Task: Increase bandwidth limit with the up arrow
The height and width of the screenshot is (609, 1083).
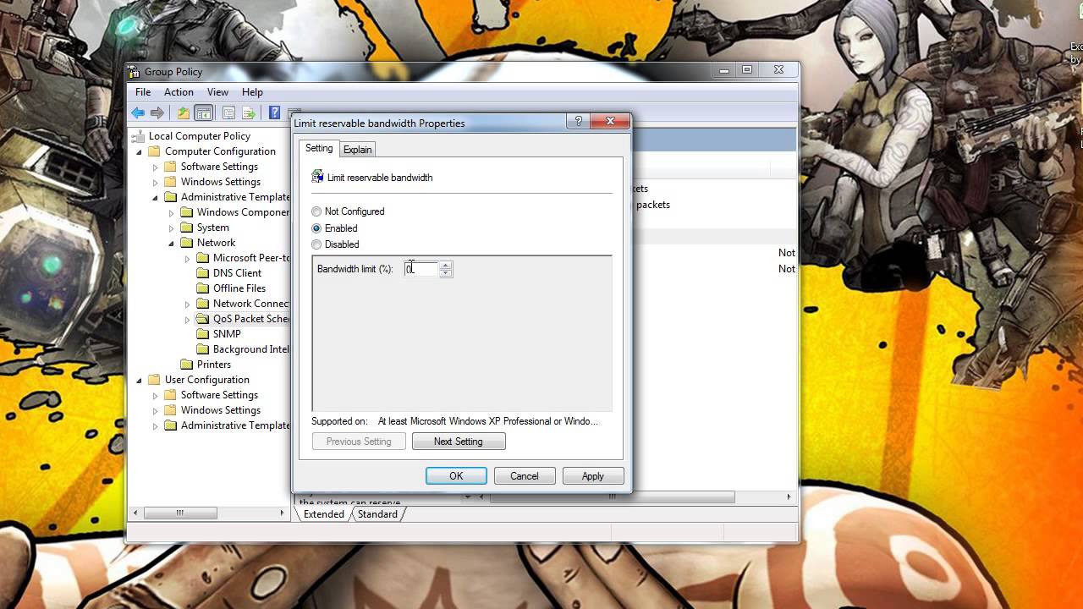Action: (x=446, y=265)
